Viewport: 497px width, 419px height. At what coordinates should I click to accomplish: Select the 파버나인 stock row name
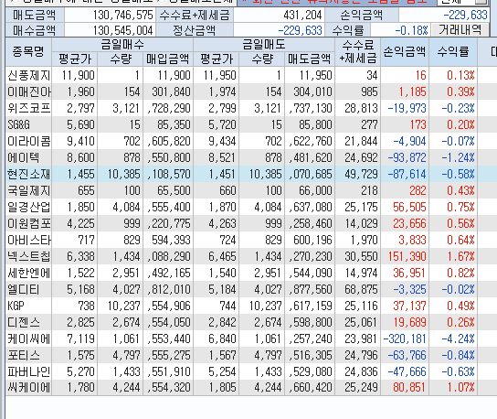click(x=28, y=371)
